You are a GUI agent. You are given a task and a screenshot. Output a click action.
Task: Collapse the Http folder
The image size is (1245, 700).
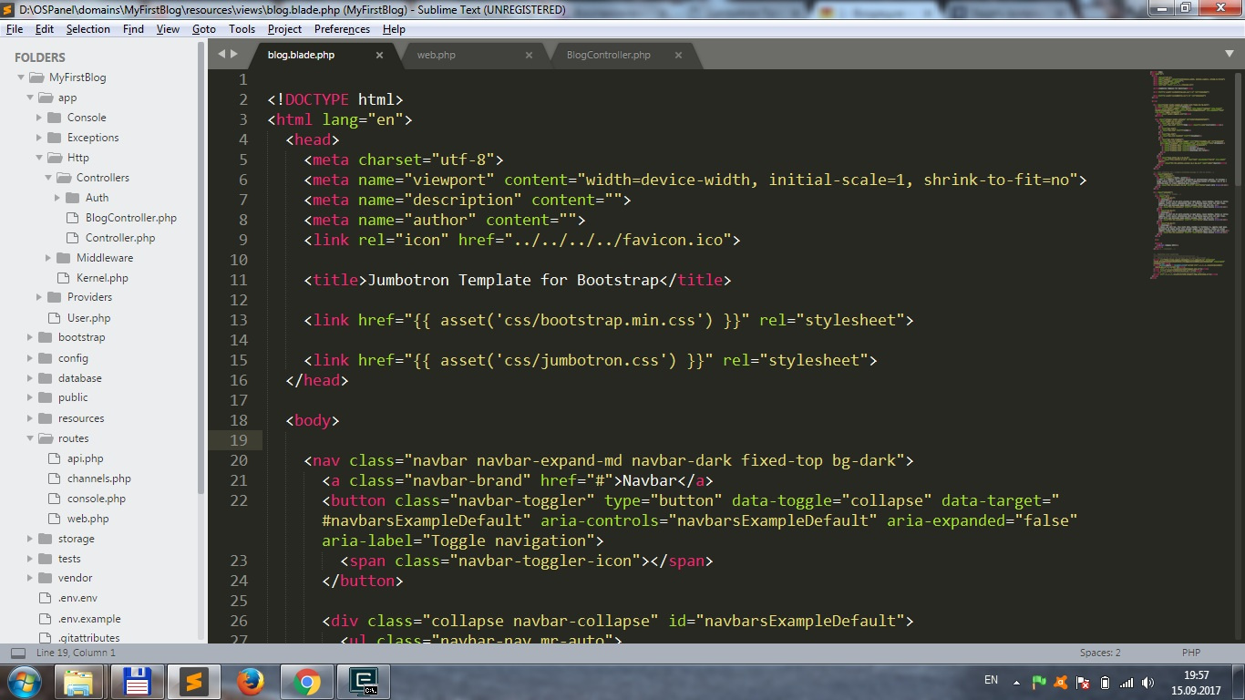39,158
